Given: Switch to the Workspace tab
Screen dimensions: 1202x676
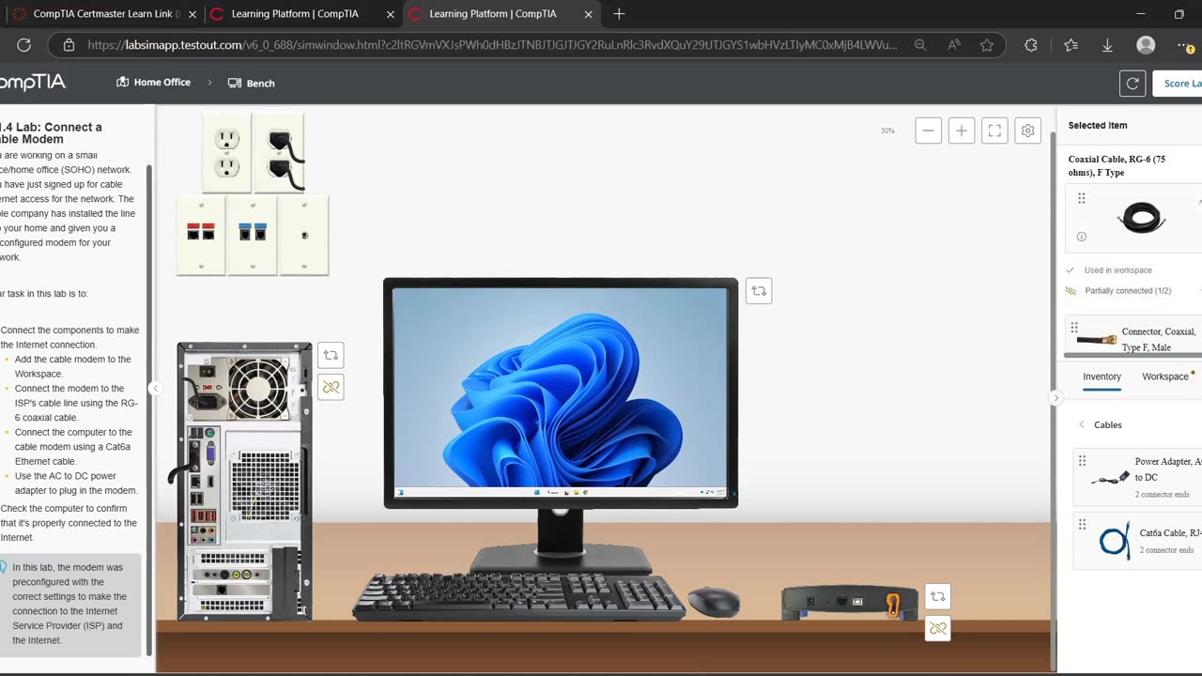Looking at the screenshot, I should 1165,376.
